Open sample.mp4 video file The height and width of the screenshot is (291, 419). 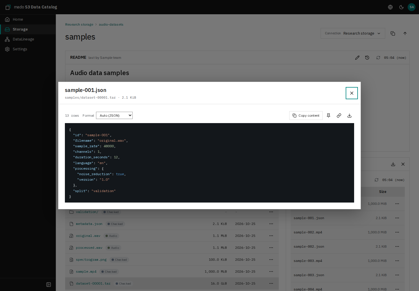pyautogui.click(x=86, y=272)
